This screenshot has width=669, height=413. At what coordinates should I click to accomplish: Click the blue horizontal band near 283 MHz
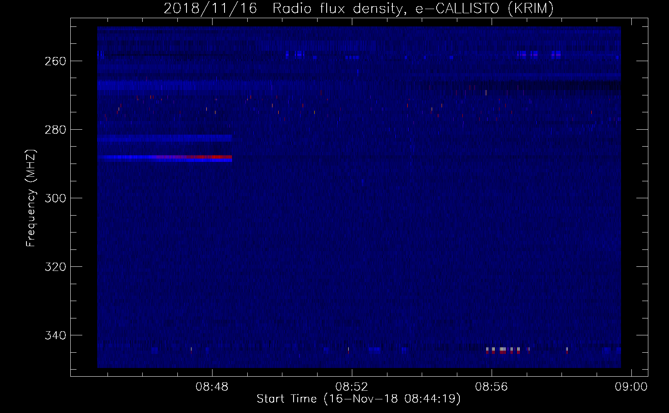pyautogui.click(x=165, y=138)
